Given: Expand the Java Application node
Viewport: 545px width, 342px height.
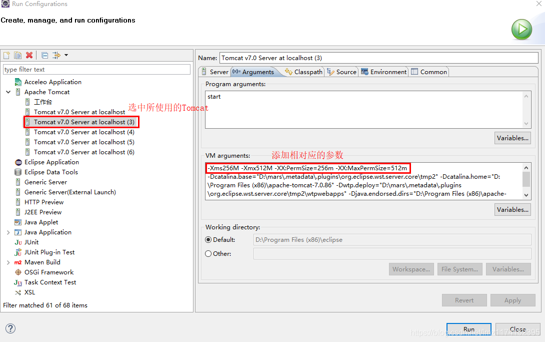Looking at the screenshot, I should coord(8,232).
